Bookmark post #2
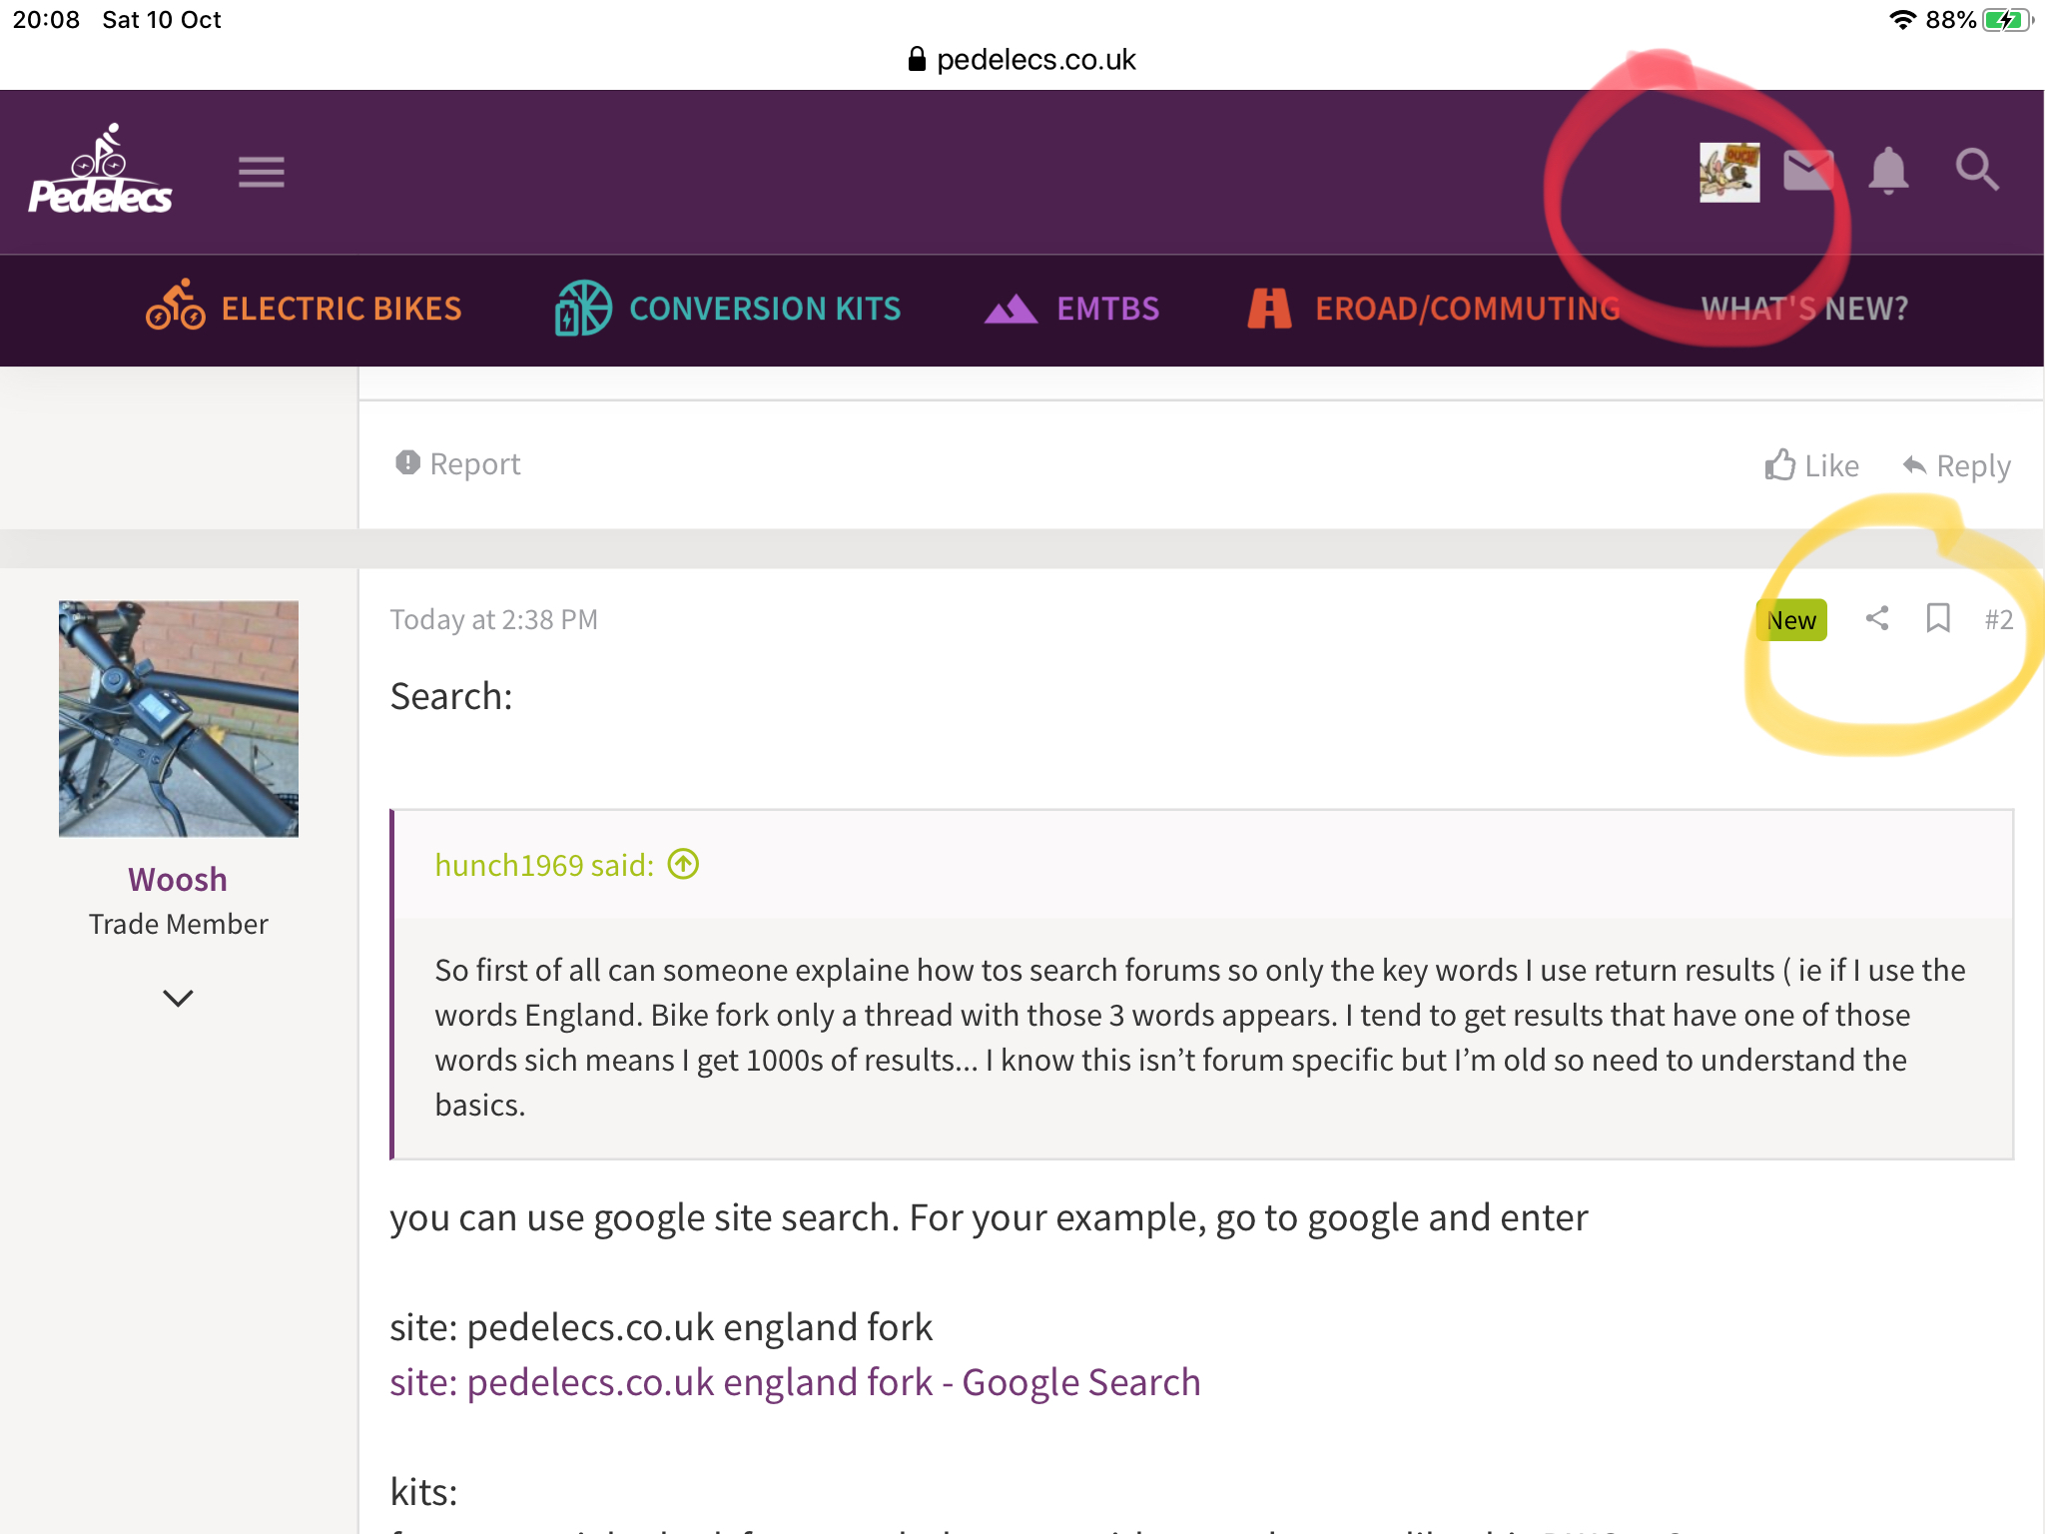The image size is (2045, 1534). coord(1937,619)
